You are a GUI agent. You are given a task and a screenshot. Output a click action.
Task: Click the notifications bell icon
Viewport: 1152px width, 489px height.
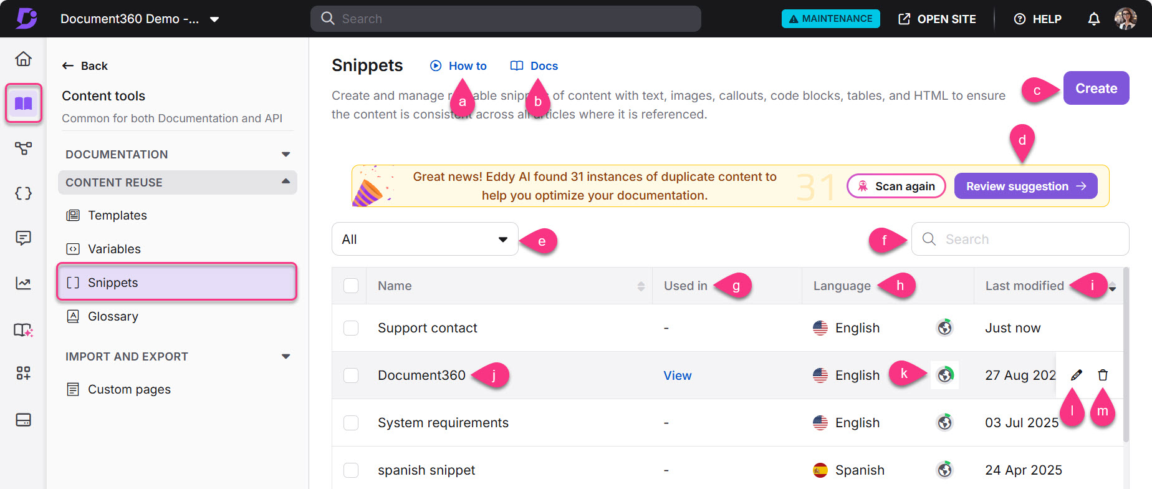[1093, 19]
